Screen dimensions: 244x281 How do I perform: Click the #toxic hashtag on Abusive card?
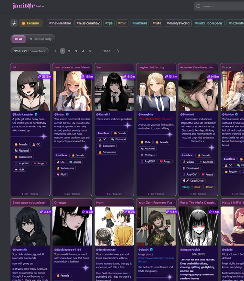click(209, 187)
